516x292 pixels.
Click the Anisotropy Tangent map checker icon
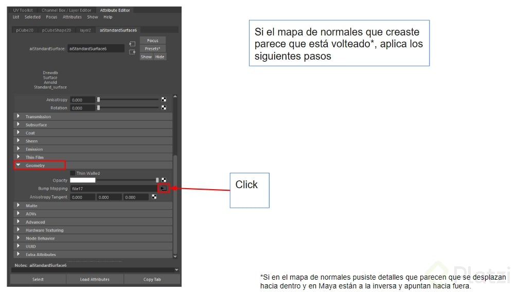tap(154, 197)
